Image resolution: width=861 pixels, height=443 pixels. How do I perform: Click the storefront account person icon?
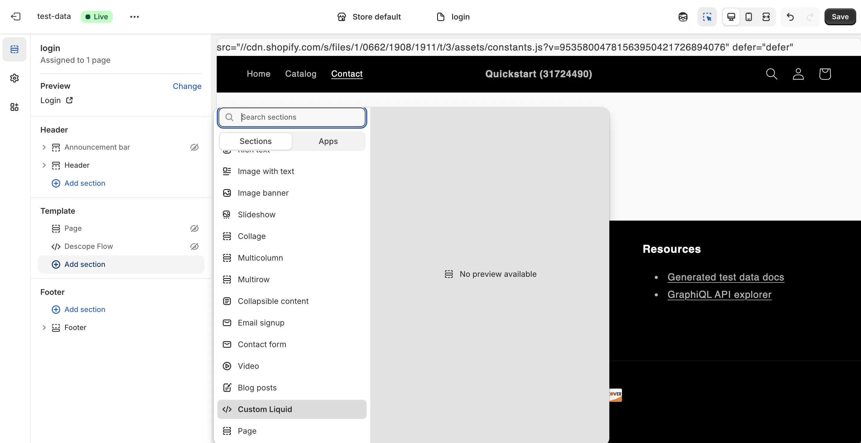point(798,74)
